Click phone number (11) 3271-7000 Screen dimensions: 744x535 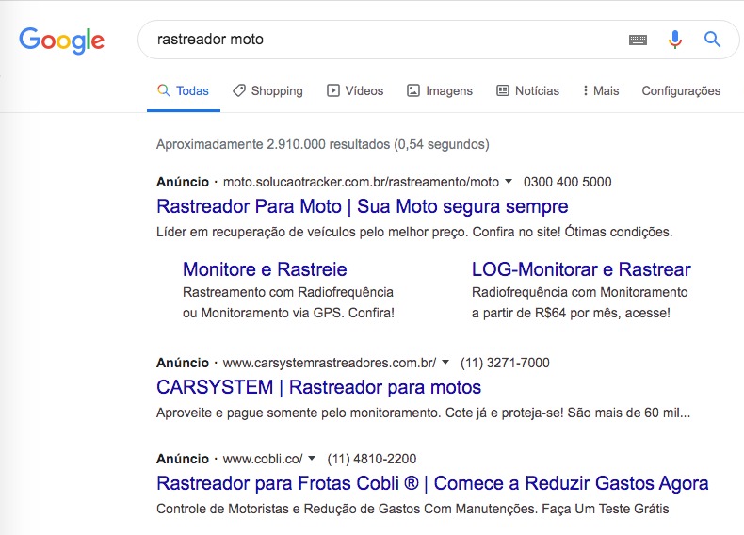point(505,363)
